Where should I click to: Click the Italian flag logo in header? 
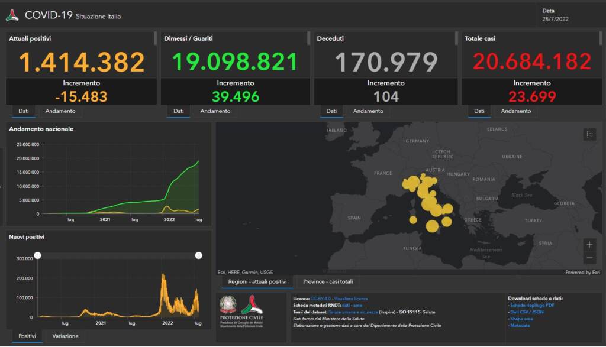pos(12,15)
